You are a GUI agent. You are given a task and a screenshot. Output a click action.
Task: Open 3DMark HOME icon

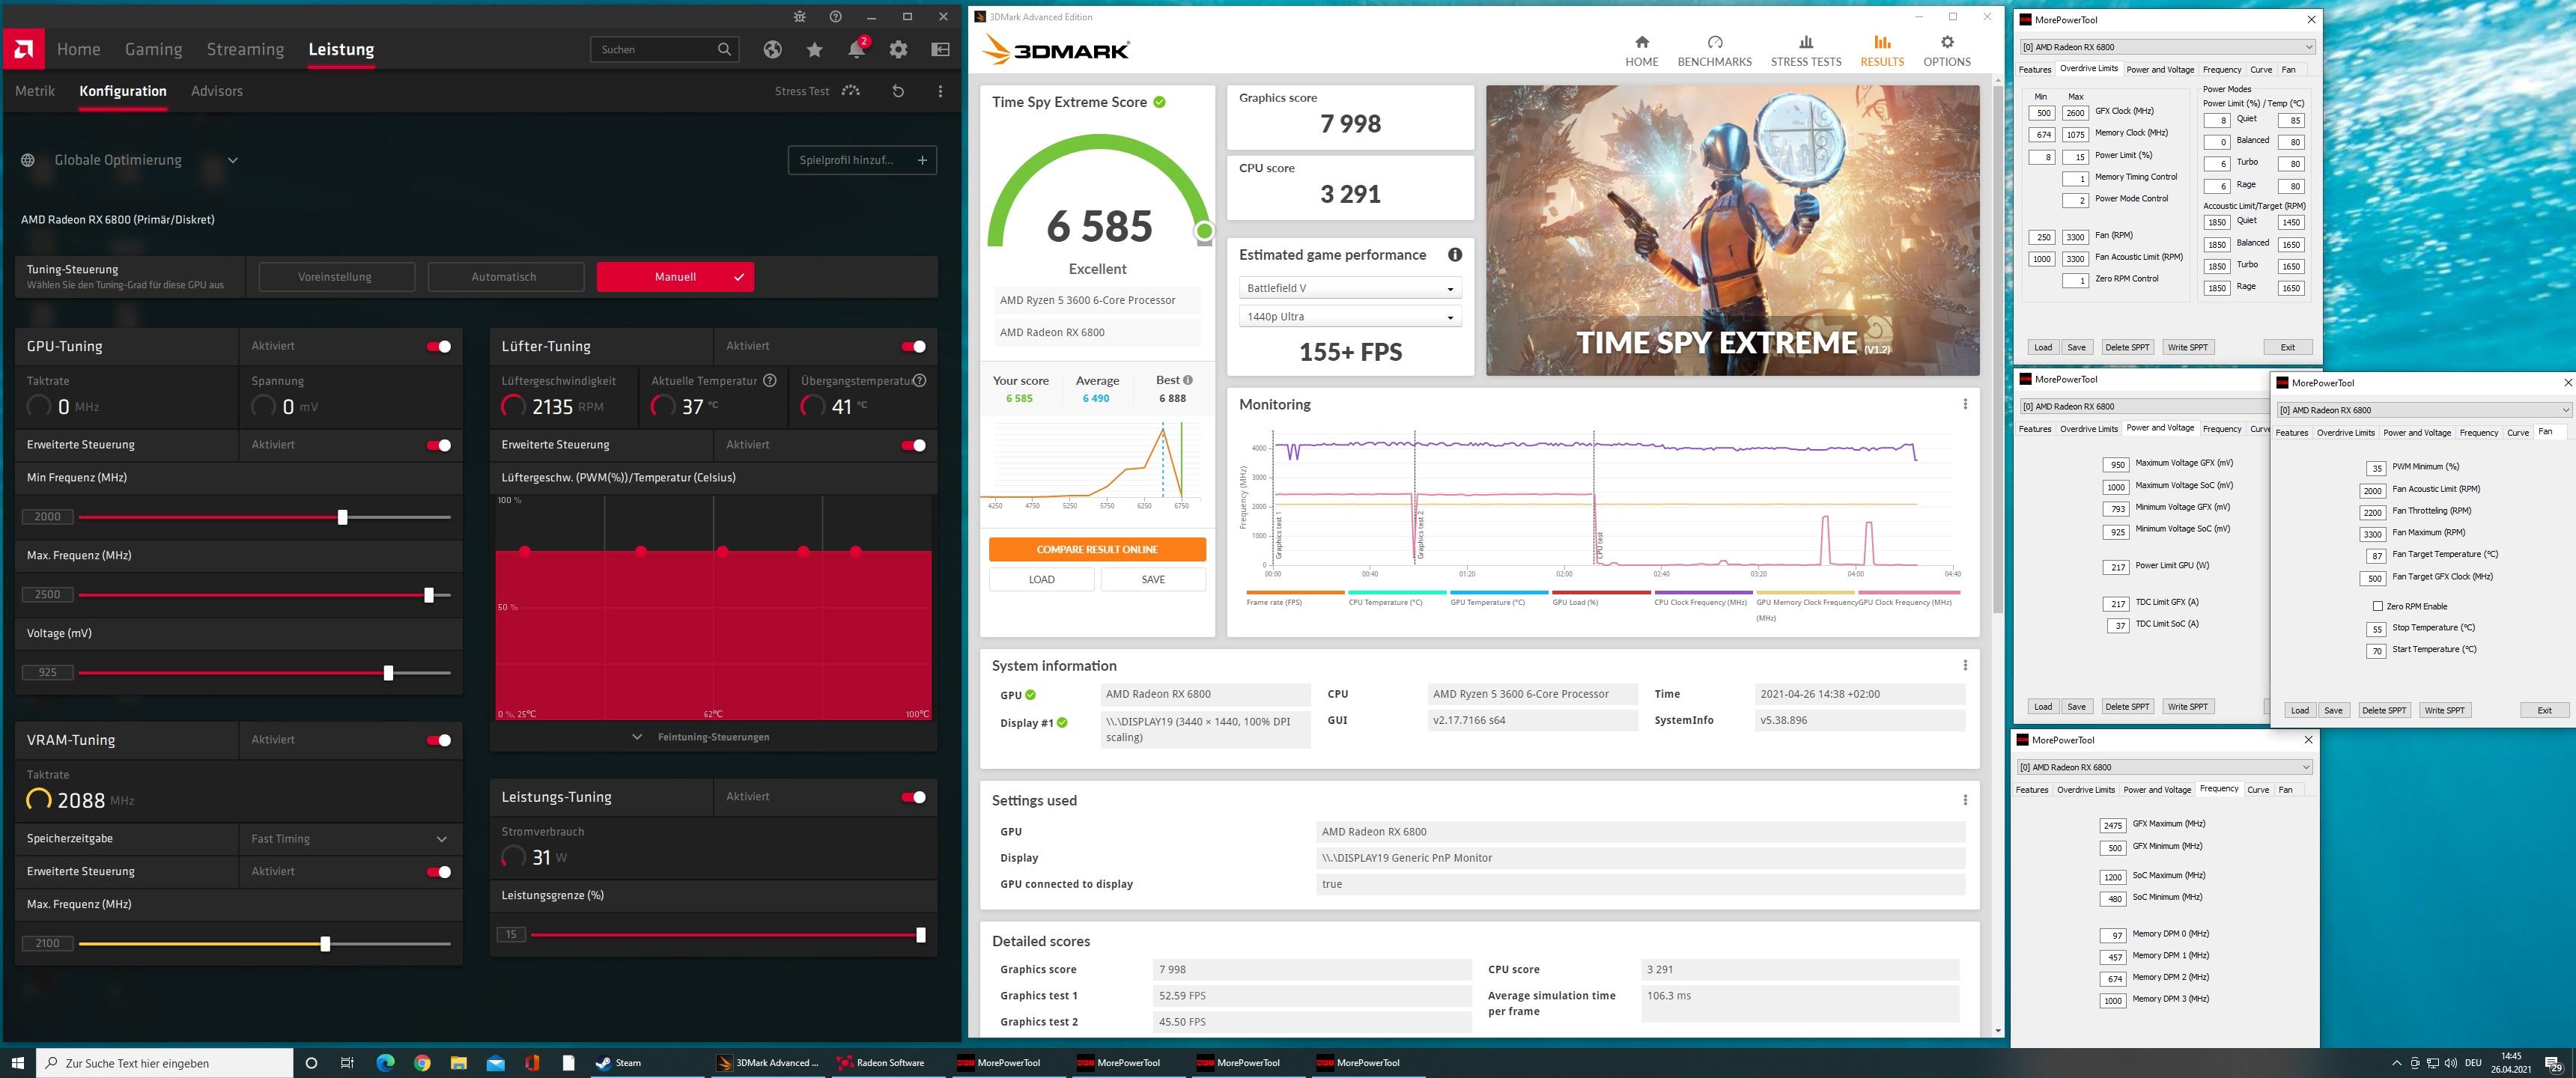tap(1641, 42)
